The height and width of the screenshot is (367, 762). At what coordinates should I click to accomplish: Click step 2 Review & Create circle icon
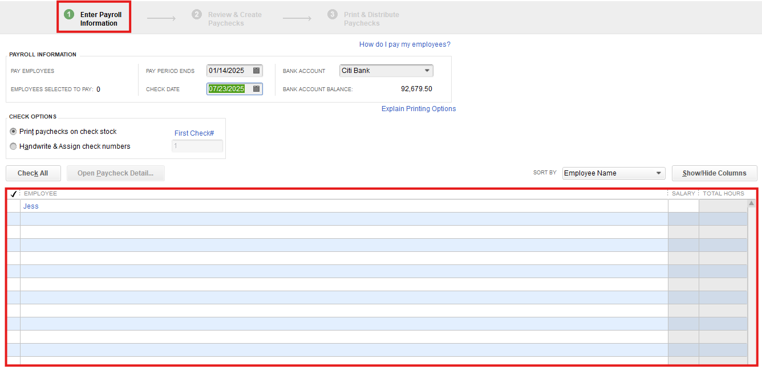[x=197, y=15]
